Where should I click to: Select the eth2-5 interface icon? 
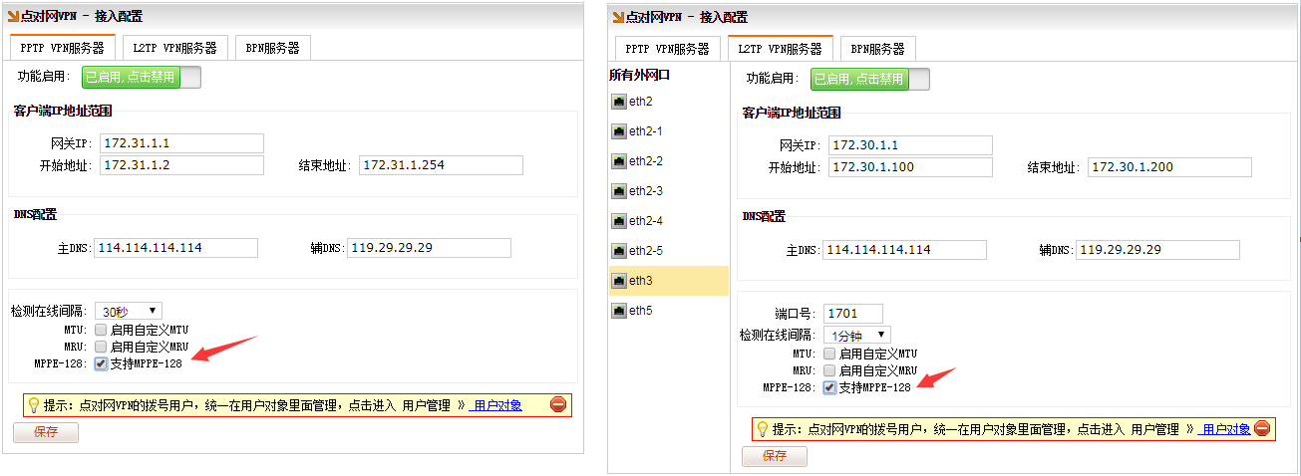619,251
